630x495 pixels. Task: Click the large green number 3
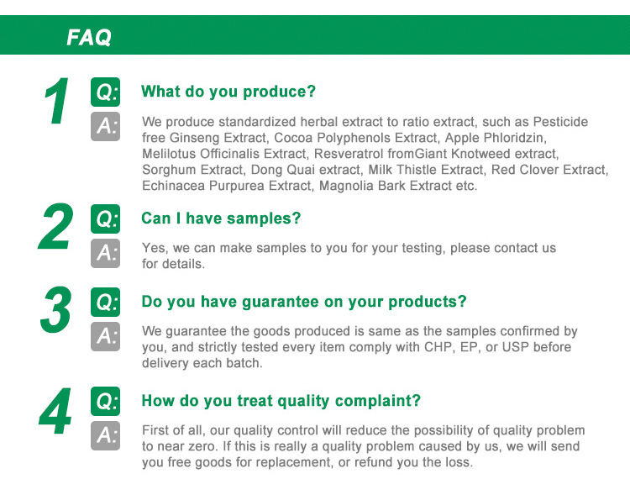56,312
